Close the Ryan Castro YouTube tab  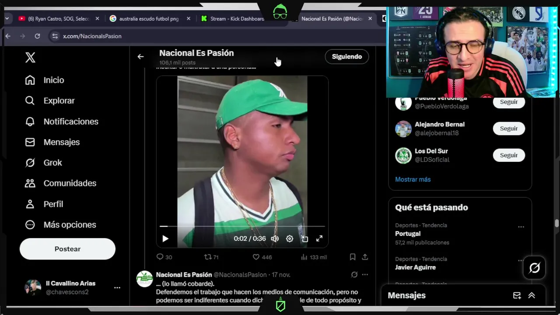pos(97,19)
